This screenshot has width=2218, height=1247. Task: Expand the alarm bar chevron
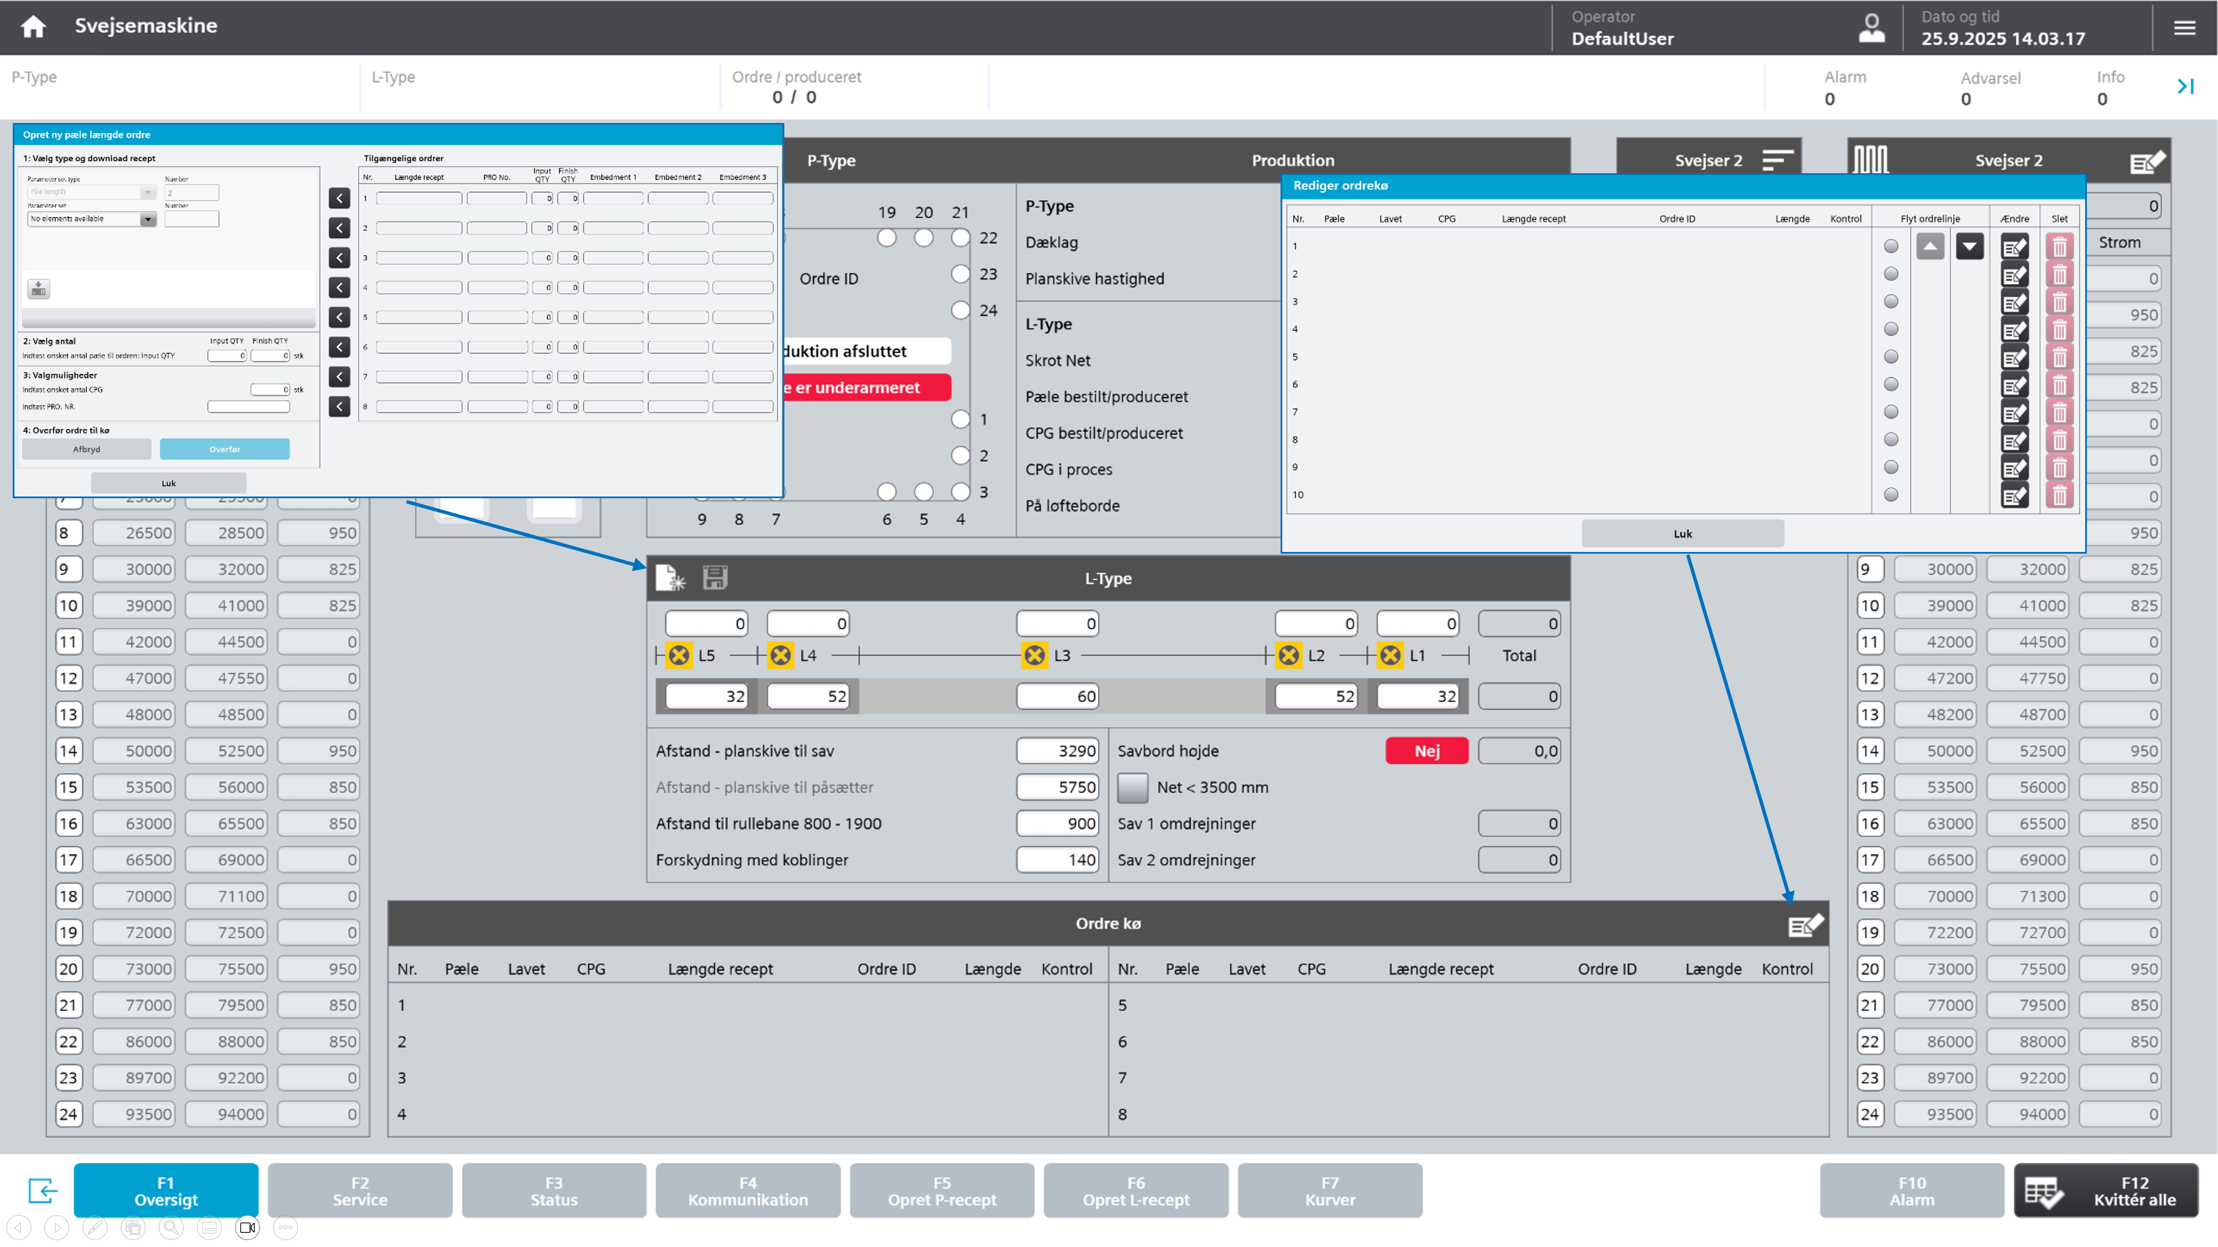click(x=2185, y=86)
